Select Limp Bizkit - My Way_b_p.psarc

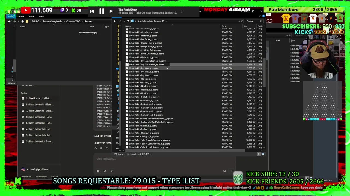pyautogui.click(x=144, y=72)
